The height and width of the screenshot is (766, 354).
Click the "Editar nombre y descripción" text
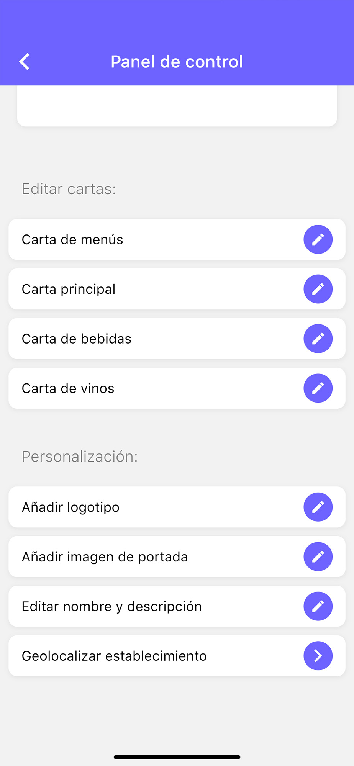point(112,606)
